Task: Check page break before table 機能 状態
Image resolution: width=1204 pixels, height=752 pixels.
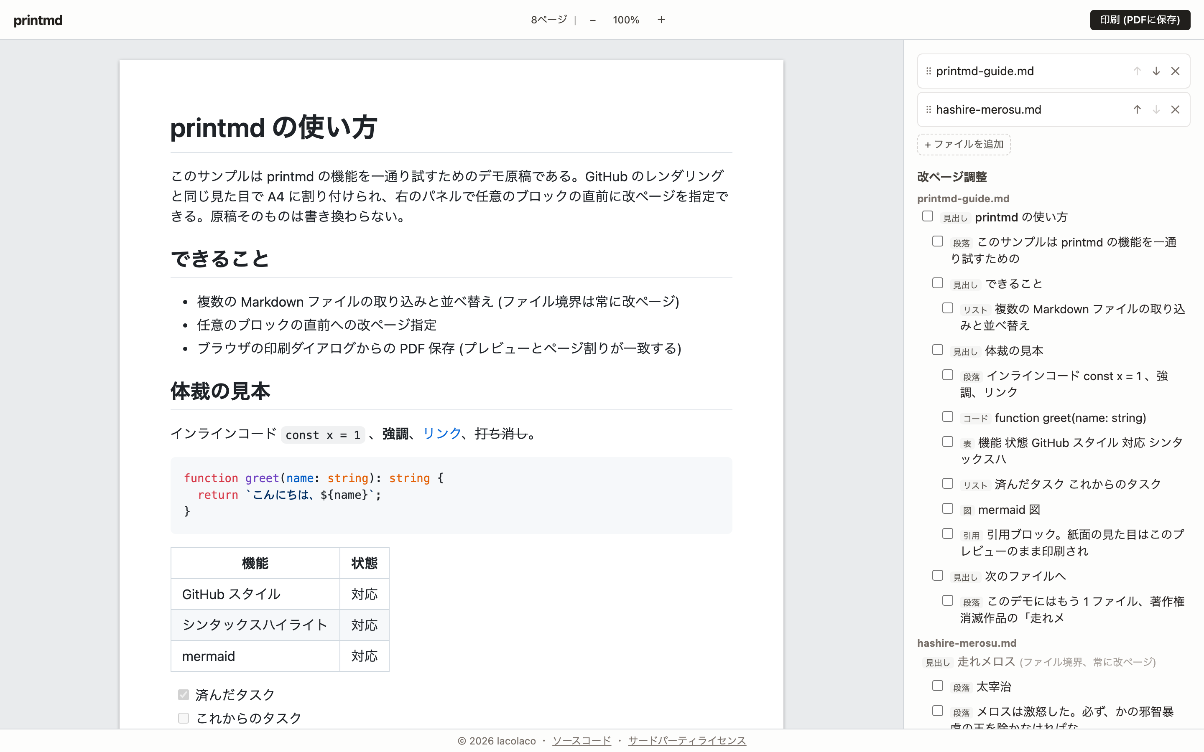Action: [947, 442]
